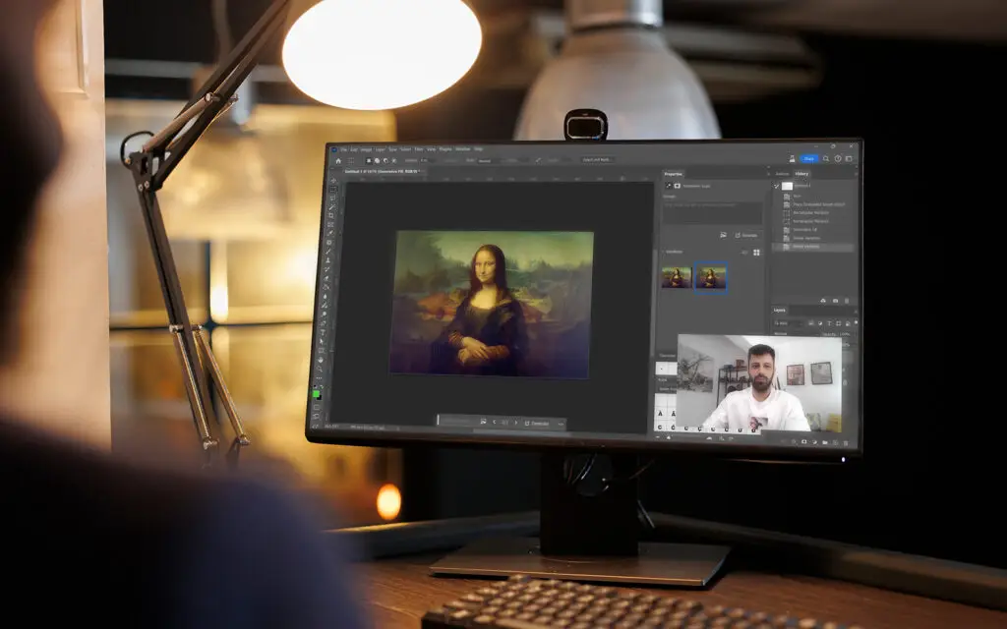Create new snapshot camera icon in History
The image size is (1007, 629).
pyautogui.click(x=835, y=301)
